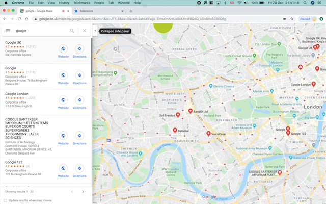Viewport: 326px width, 204px height.
Task: Open the History menu
Action: click(64, 3)
